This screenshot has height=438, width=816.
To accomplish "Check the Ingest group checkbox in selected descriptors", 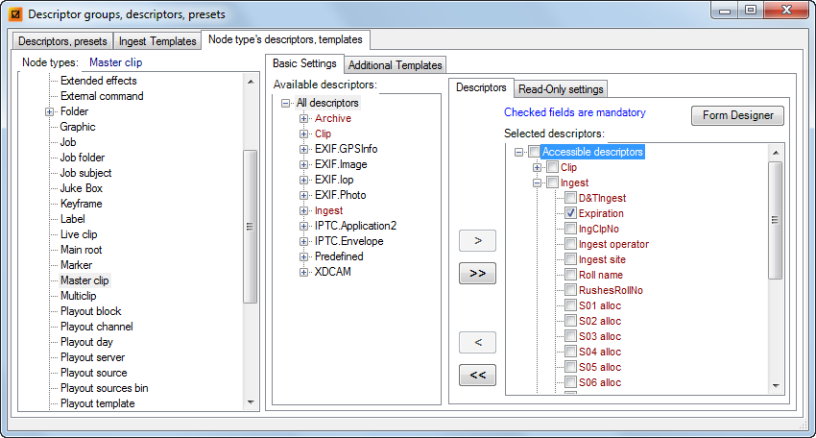I will [x=553, y=182].
